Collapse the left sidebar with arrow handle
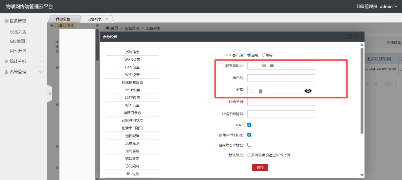Screen dimensions: 402x180 pyautogui.click(x=50, y=94)
